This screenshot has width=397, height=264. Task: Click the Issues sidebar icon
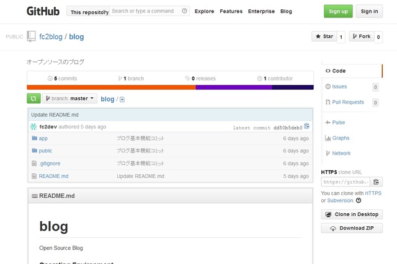tap(328, 87)
